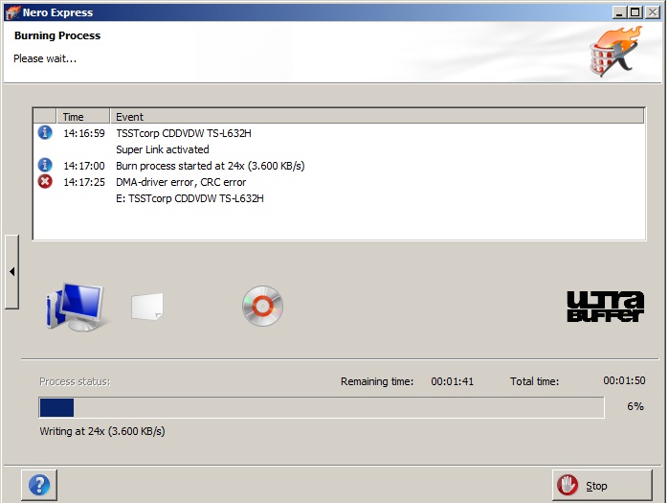Click the Event column header
This screenshot has height=503, width=669.
(x=129, y=117)
